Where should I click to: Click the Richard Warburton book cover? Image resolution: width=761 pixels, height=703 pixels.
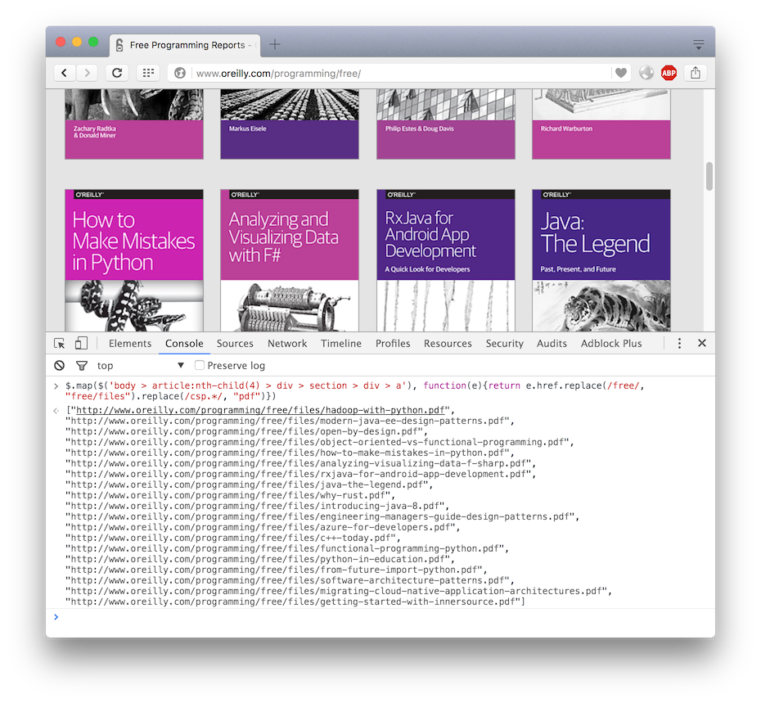(x=601, y=124)
